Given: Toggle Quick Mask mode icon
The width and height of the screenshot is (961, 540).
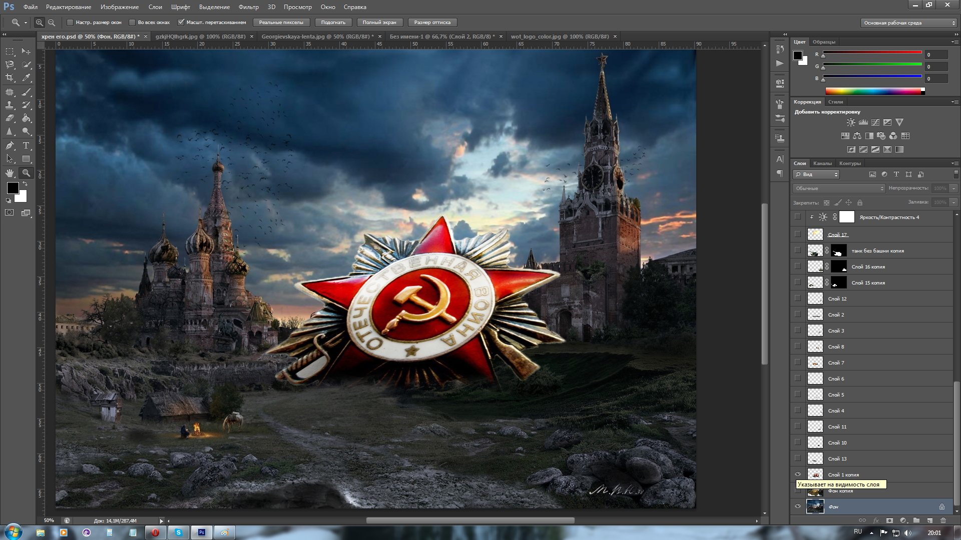Looking at the screenshot, I should coord(10,212).
